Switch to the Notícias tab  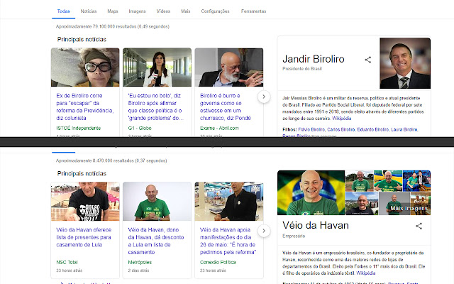(x=89, y=11)
